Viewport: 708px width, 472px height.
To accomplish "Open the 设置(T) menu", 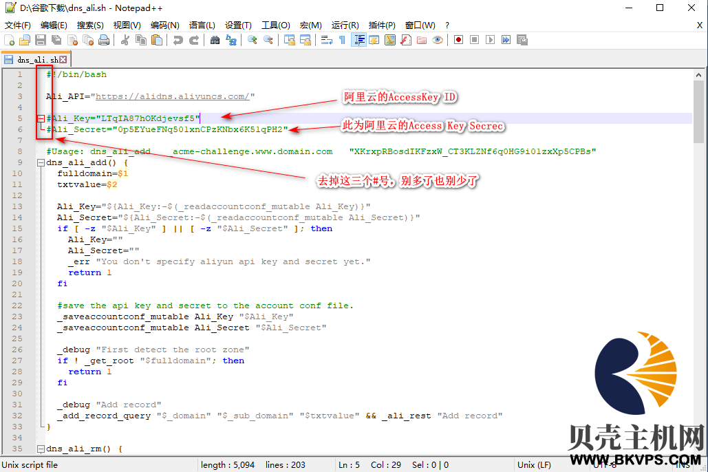I will click(x=238, y=25).
